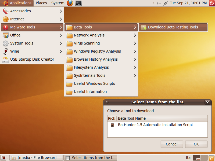
Task: Choose the Filesystem Analysis menu entry
Action: (101, 68)
